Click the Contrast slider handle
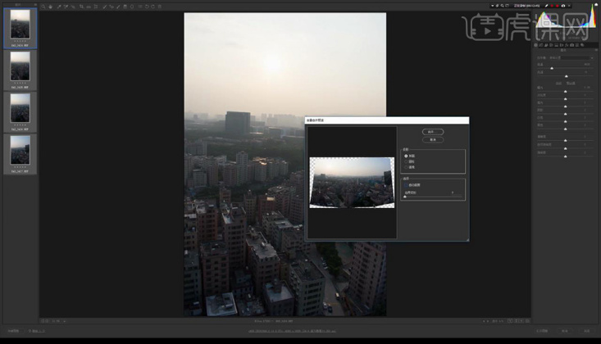The image size is (601, 344). pos(566,99)
